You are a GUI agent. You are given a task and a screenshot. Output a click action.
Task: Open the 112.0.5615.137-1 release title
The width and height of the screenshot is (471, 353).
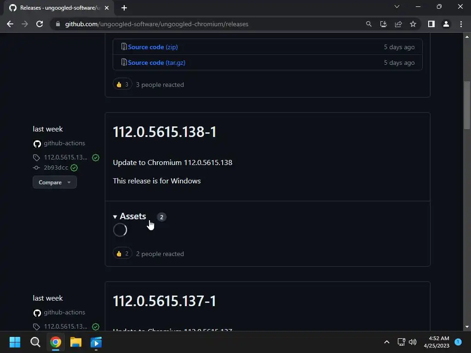(164, 301)
